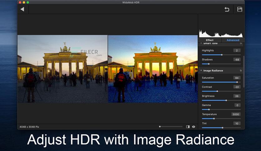Viewport: 261px width, 151px height.
Task: Click the Gamma value field showing 0
Action: click(x=237, y=105)
